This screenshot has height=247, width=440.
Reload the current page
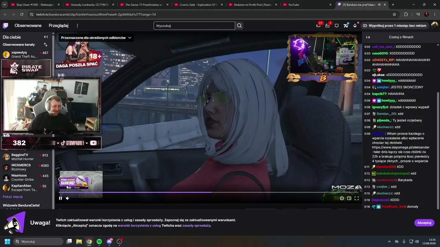[x=22, y=14]
